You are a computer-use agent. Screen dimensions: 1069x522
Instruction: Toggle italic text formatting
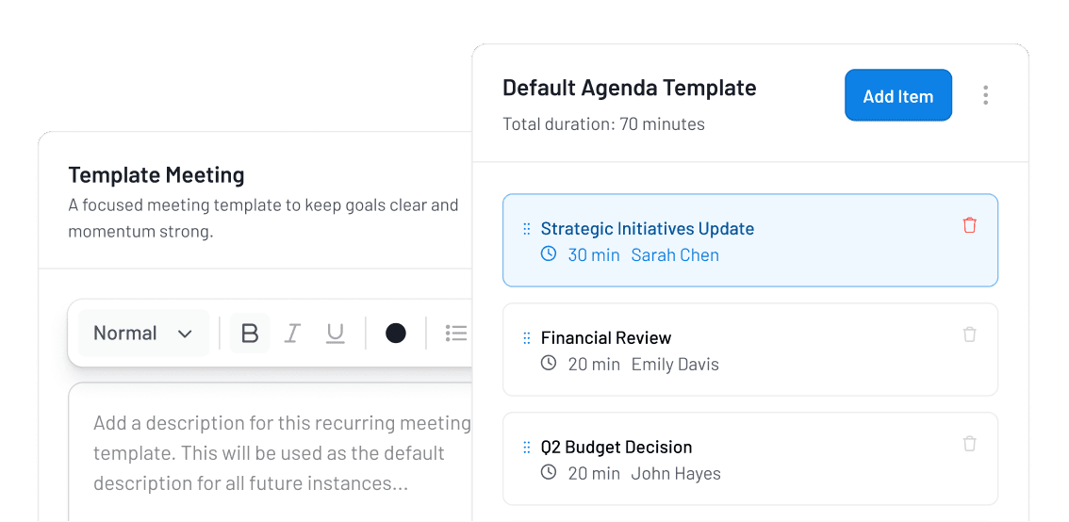pyautogui.click(x=292, y=334)
